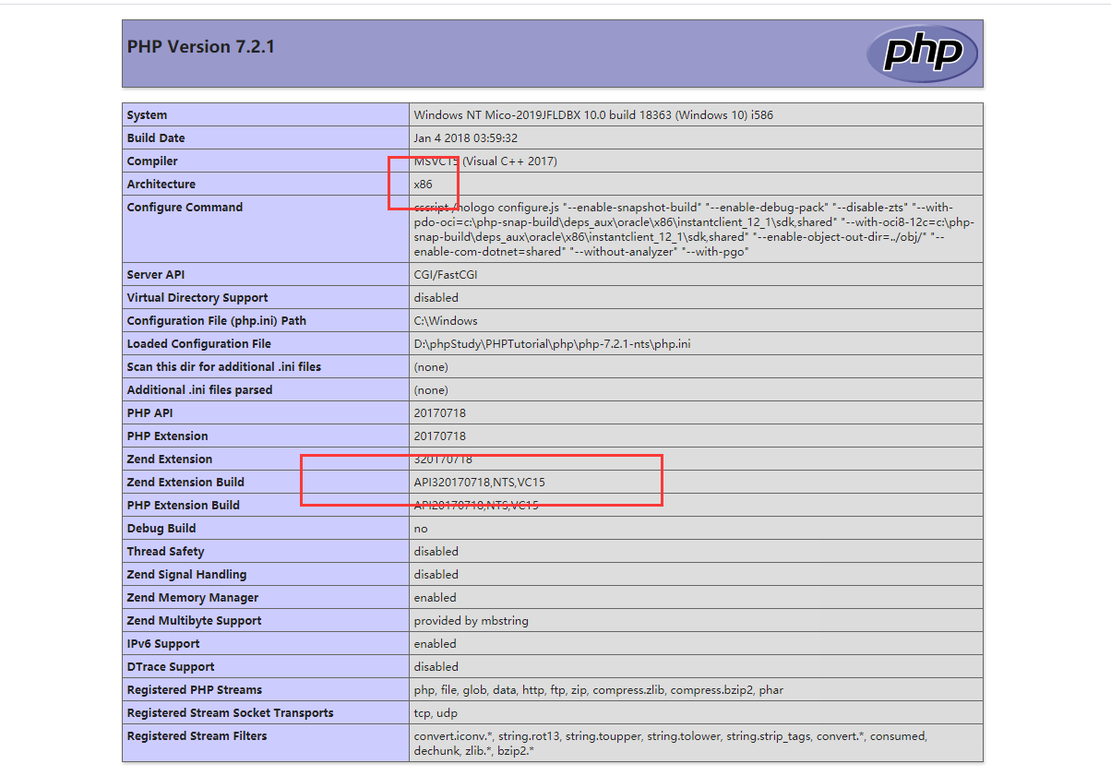Click the 'System' row label
Image resolution: width=1111 pixels, height=776 pixels.
click(x=148, y=115)
